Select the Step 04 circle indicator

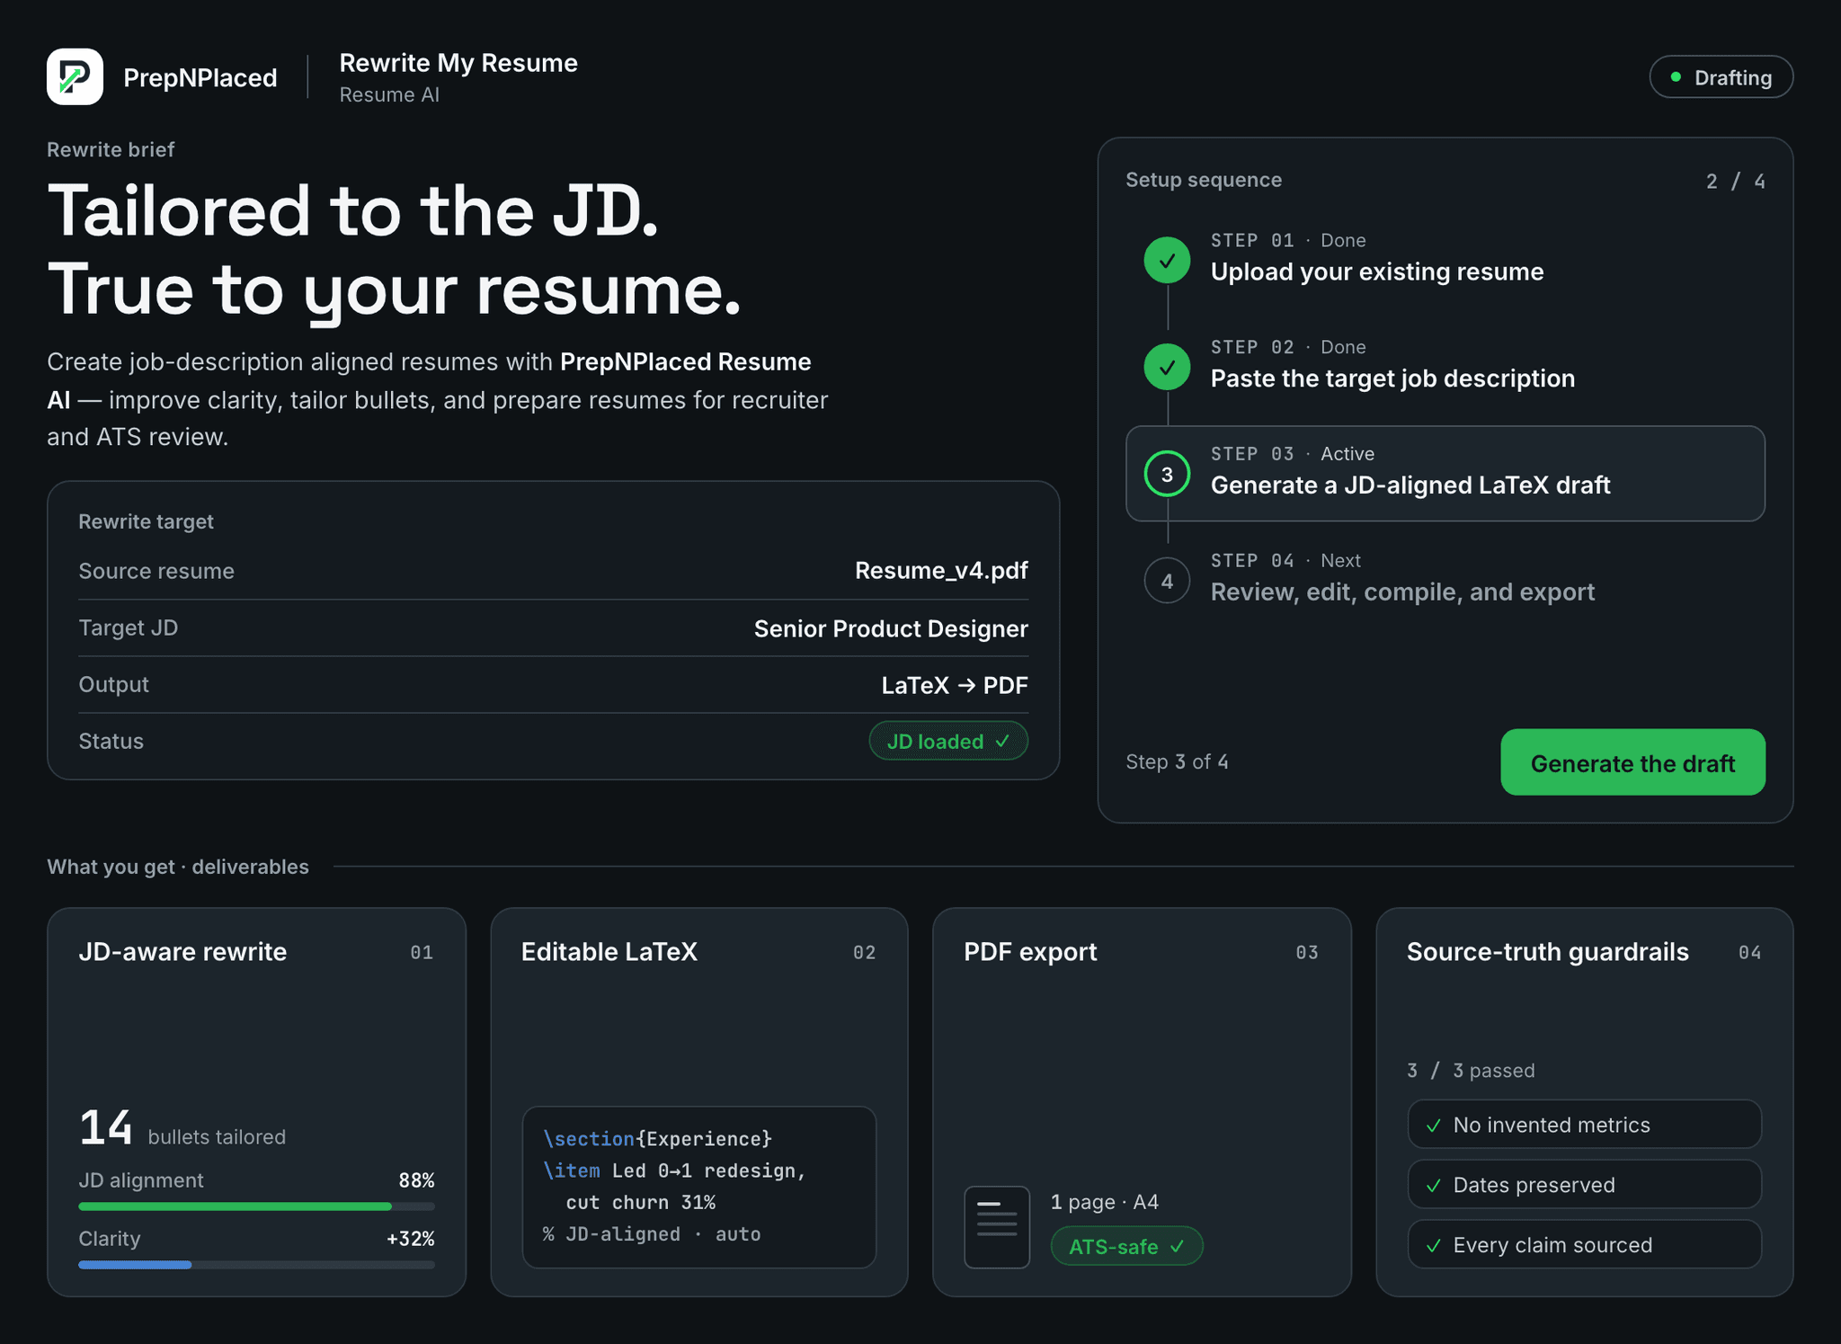[1167, 581]
